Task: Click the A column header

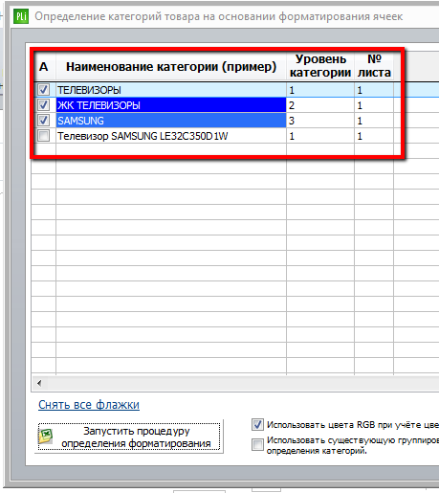Action: pyautogui.click(x=44, y=66)
